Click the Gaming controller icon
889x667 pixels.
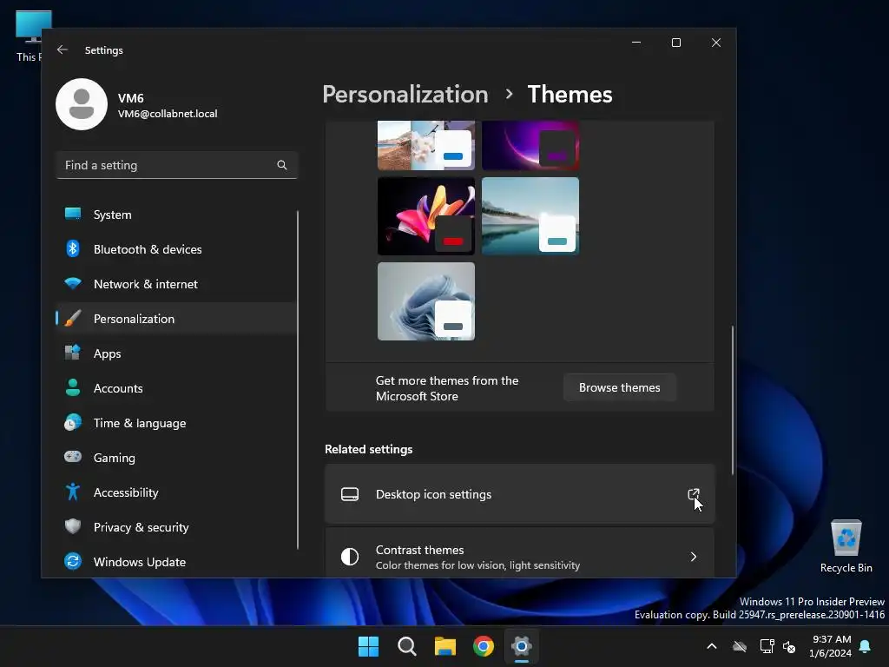tap(73, 457)
